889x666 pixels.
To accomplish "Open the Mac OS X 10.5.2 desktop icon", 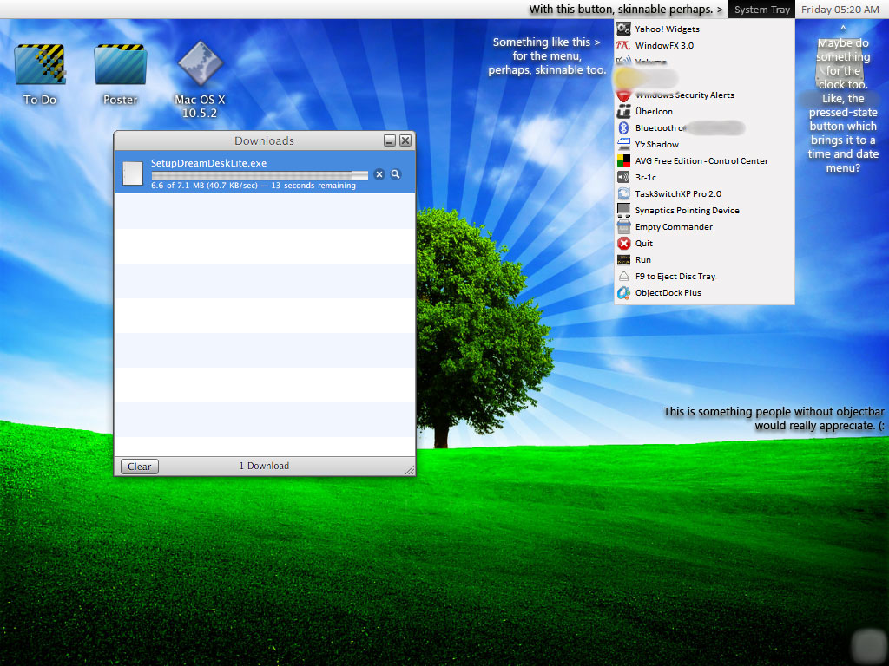I will (201, 63).
